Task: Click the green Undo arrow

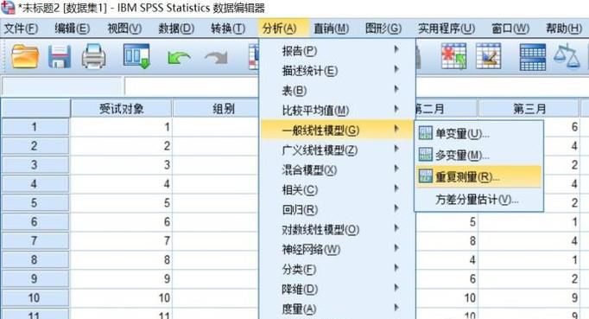Action: coord(179,58)
